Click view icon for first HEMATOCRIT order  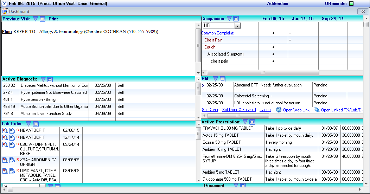coord(5,131)
